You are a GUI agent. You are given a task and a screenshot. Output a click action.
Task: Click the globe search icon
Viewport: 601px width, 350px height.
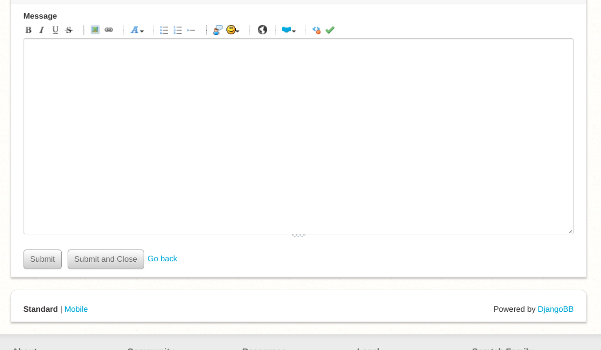click(262, 30)
